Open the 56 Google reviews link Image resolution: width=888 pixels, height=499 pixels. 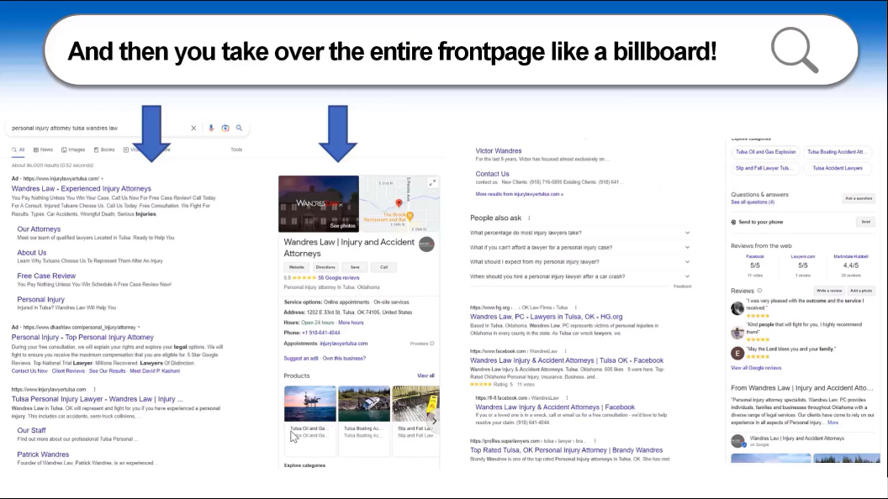point(338,277)
